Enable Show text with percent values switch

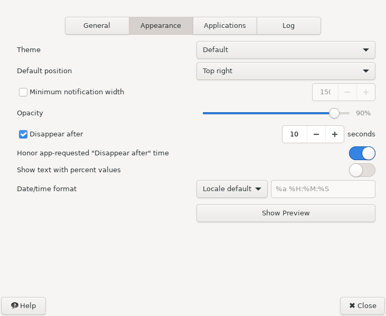pos(362,170)
